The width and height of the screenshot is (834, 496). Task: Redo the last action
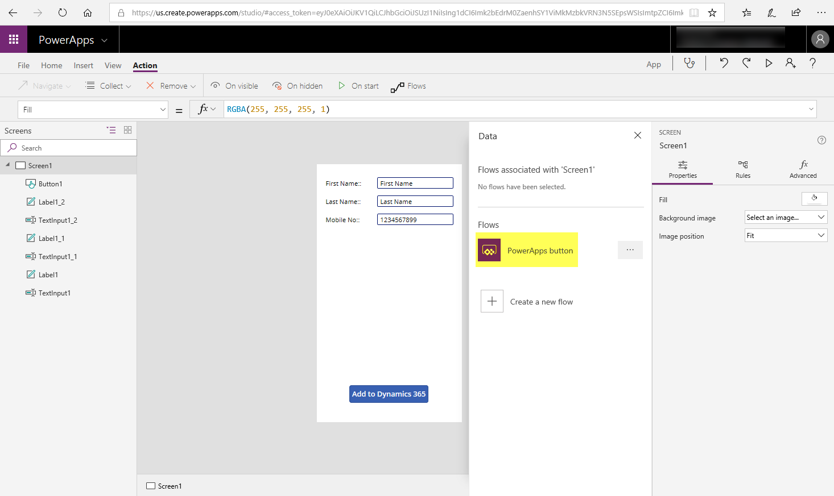tap(746, 63)
